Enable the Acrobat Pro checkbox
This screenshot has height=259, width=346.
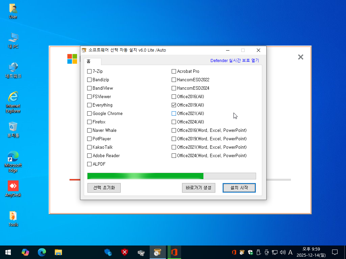[x=174, y=71]
